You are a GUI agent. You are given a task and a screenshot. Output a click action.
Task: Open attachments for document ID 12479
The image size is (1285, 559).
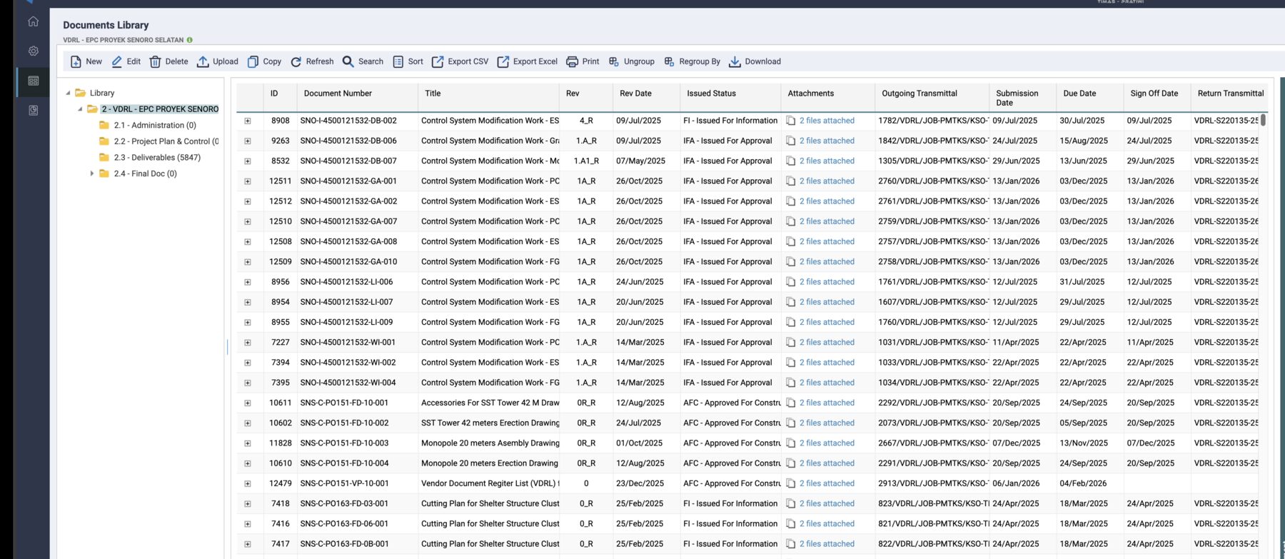pyautogui.click(x=827, y=483)
